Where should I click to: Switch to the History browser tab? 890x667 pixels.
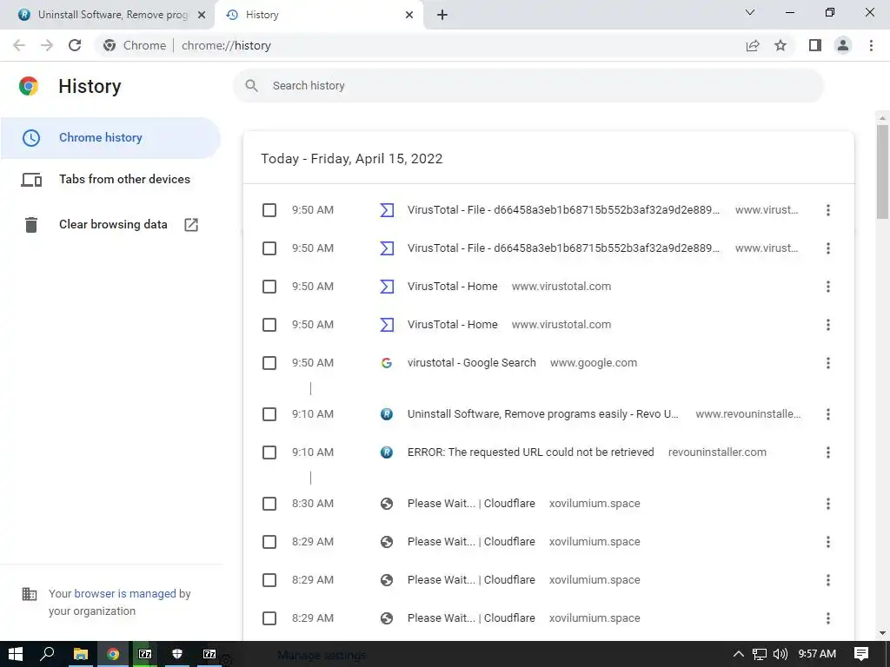point(319,15)
